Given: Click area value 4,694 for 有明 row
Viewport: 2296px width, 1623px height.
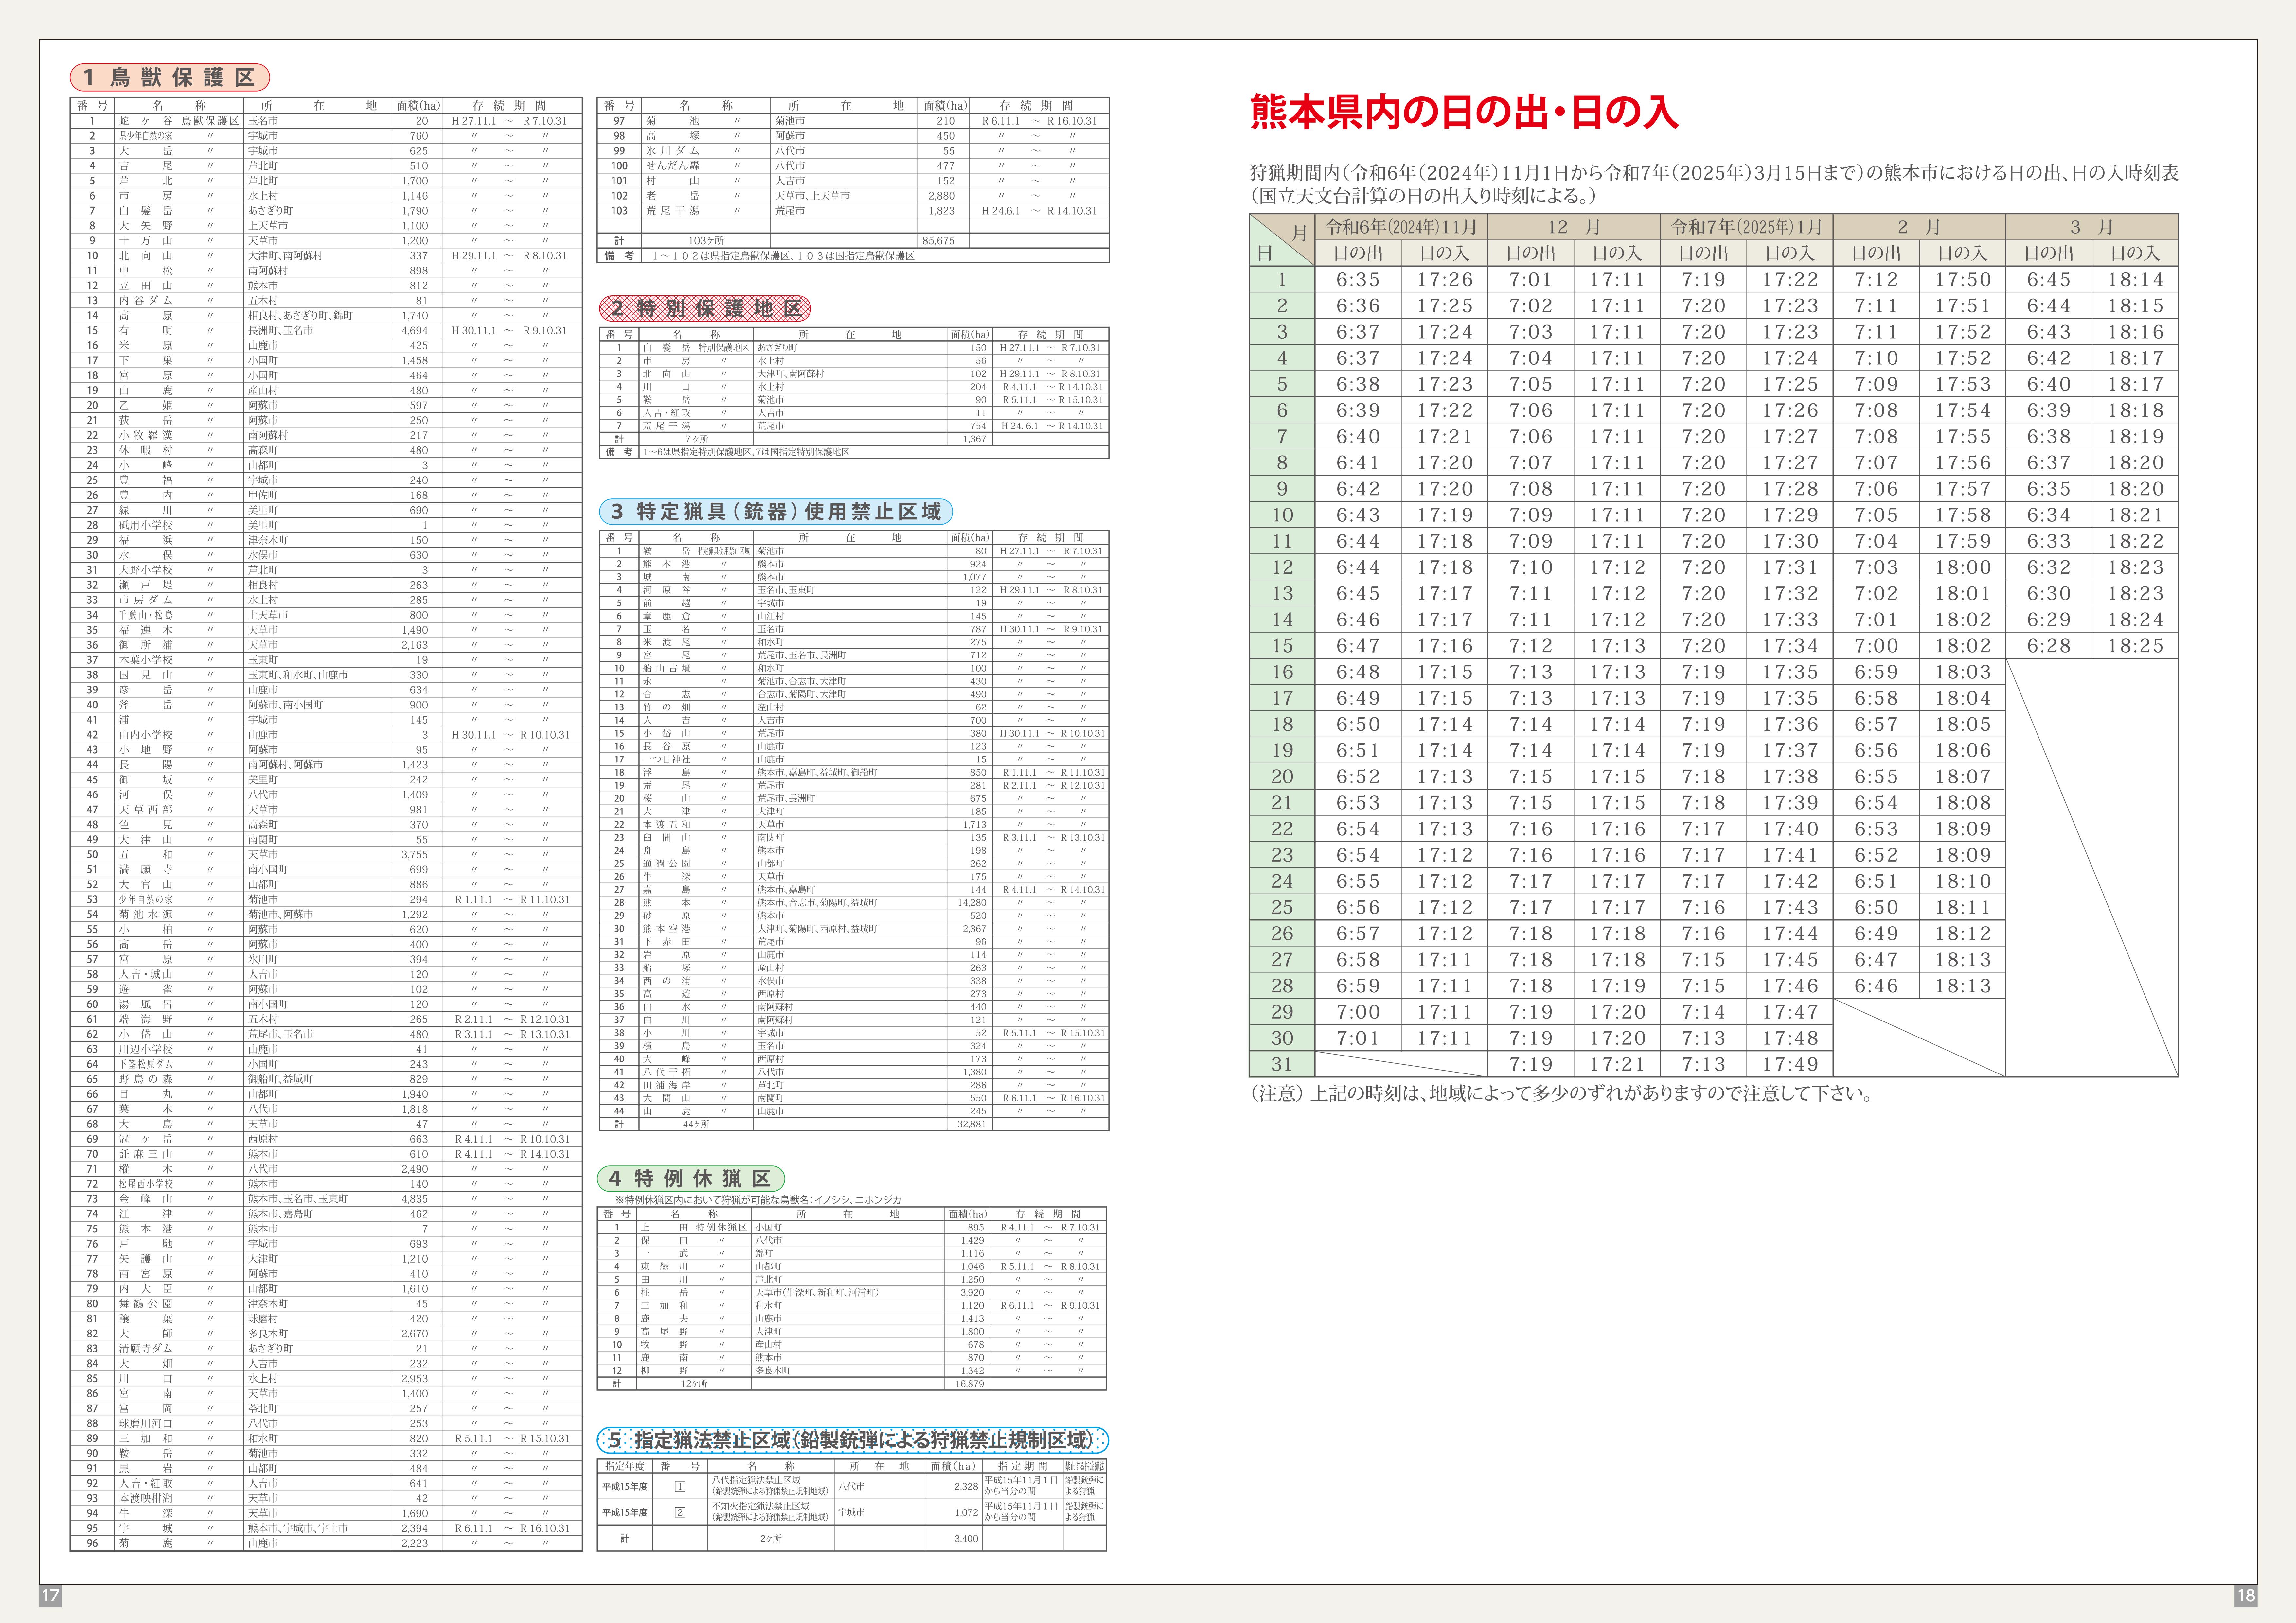Looking at the screenshot, I should [x=414, y=331].
